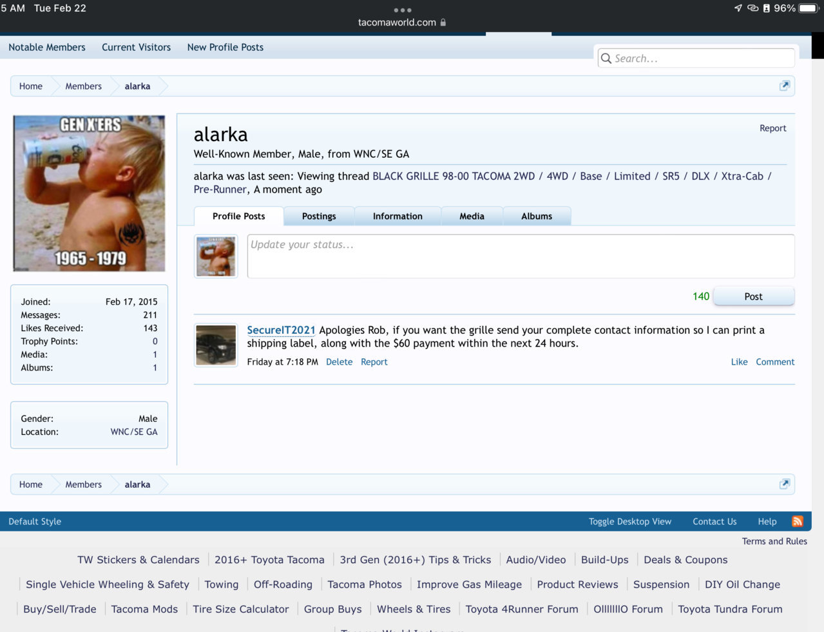Switch to the Profile Posts tab
This screenshot has height=632, width=824.
tap(238, 216)
